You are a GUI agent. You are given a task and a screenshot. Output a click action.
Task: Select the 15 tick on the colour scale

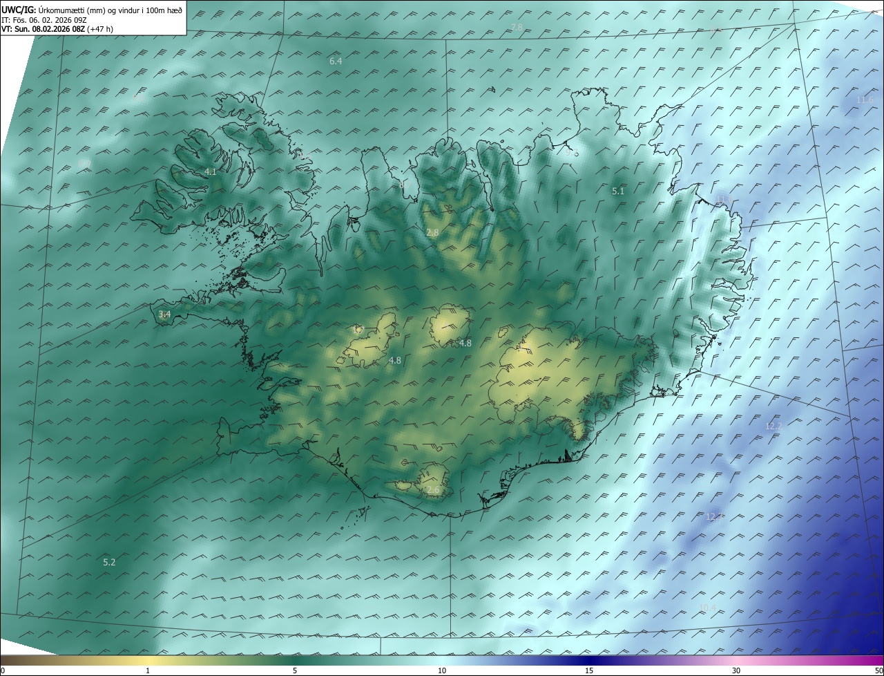[590, 670]
